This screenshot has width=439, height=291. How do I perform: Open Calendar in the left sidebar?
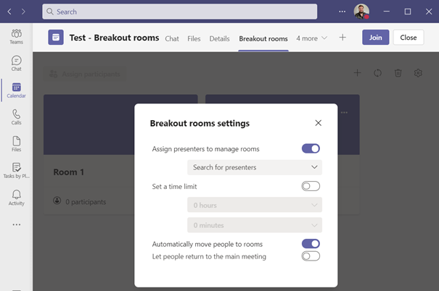coord(16,90)
